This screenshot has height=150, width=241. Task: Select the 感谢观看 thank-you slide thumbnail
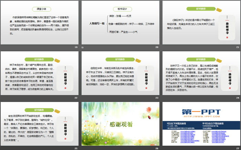pos(119,124)
